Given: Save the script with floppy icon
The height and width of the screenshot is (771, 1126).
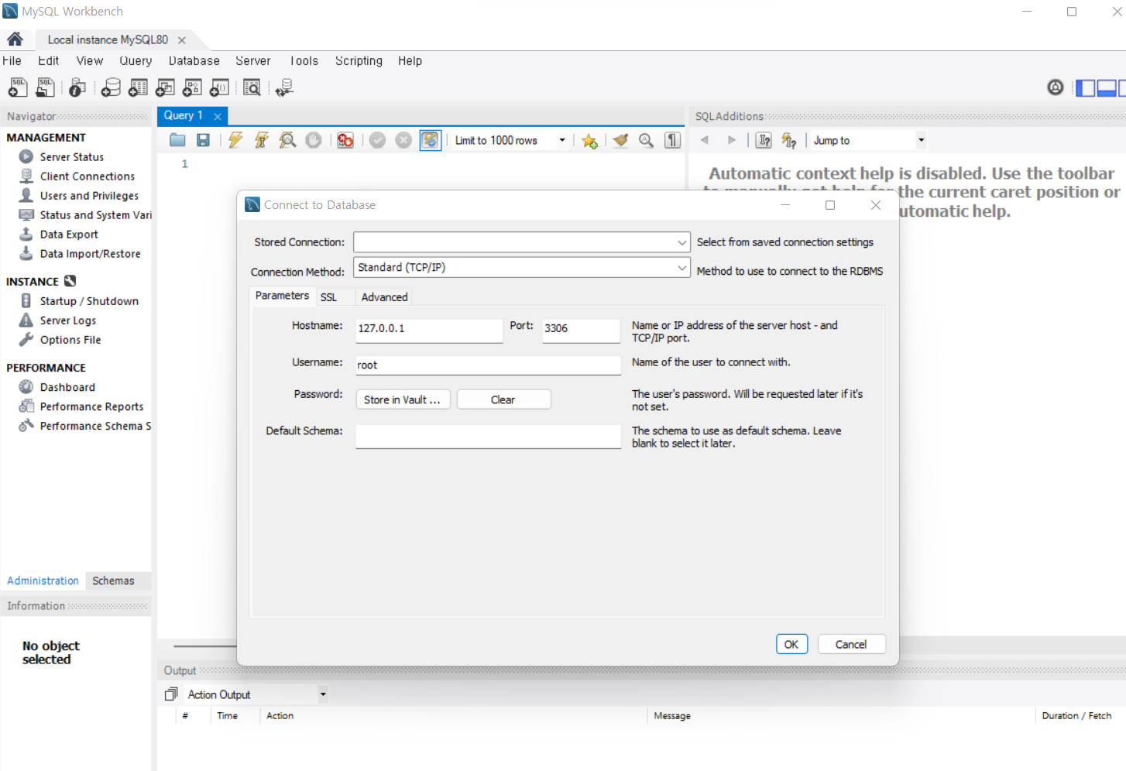Looking at the screenshot, I should [203, 140].
